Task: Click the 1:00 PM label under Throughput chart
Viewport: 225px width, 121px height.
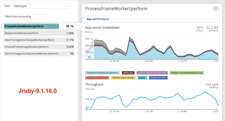Action: click(148, 111)
